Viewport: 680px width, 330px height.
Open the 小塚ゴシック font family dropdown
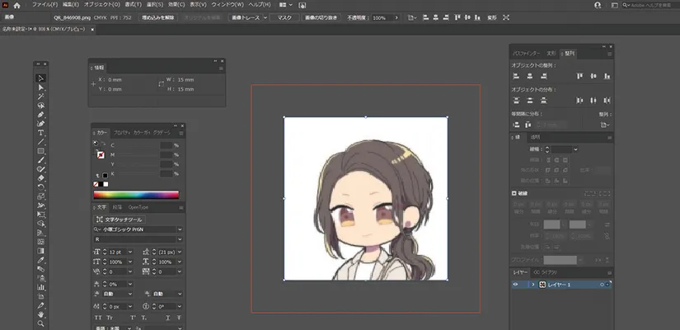click(180, 229)
